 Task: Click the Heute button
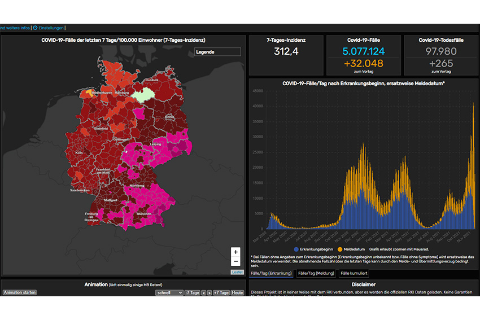pyautogui.click(x=237, y=293)
